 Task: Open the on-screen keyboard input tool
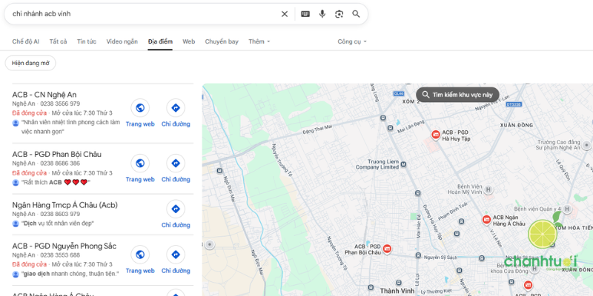click(305, 14)
